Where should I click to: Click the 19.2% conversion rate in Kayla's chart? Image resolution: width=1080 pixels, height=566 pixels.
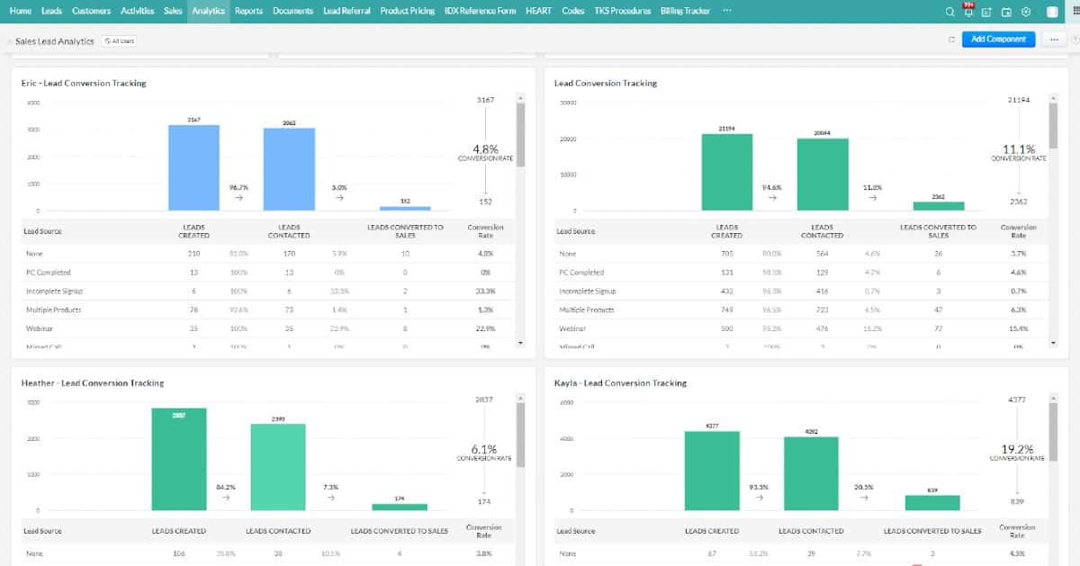pos(1017,448)
